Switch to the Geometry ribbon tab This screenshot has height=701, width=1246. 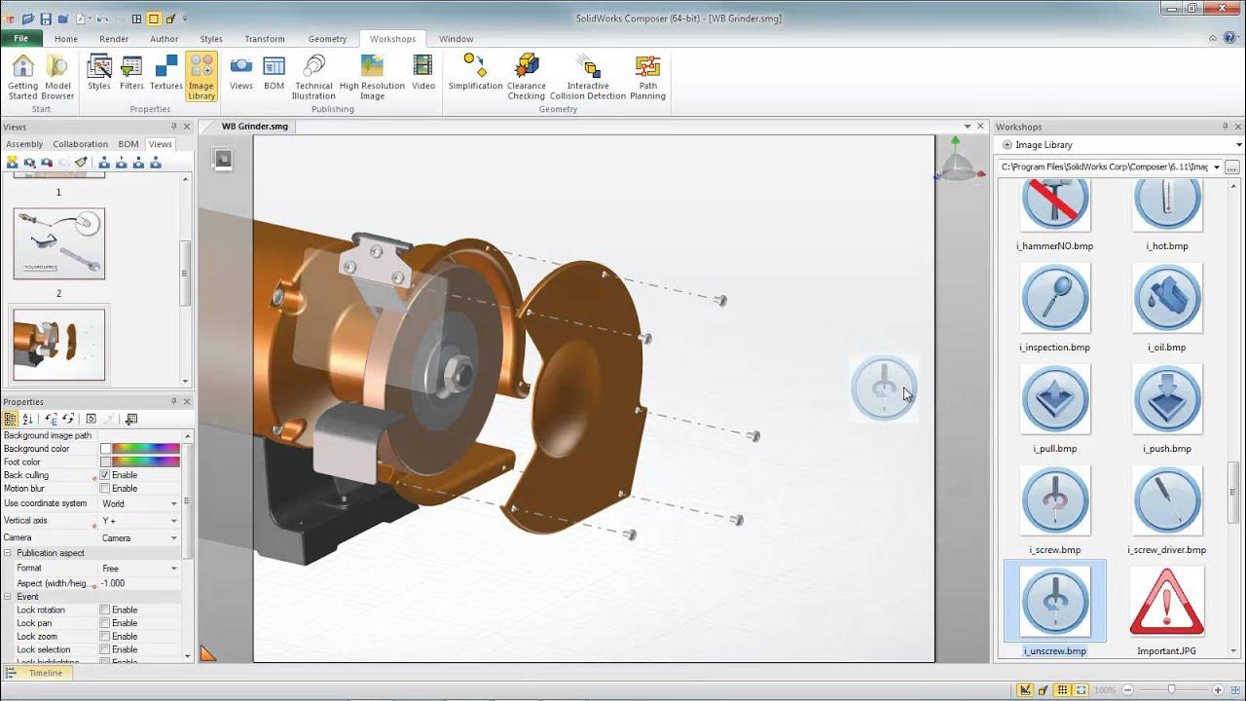pos(327,39)
